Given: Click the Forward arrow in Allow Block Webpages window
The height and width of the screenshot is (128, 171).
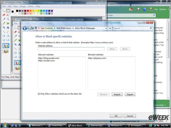Looking at the screenshot, I should click(x=29, y=28).
